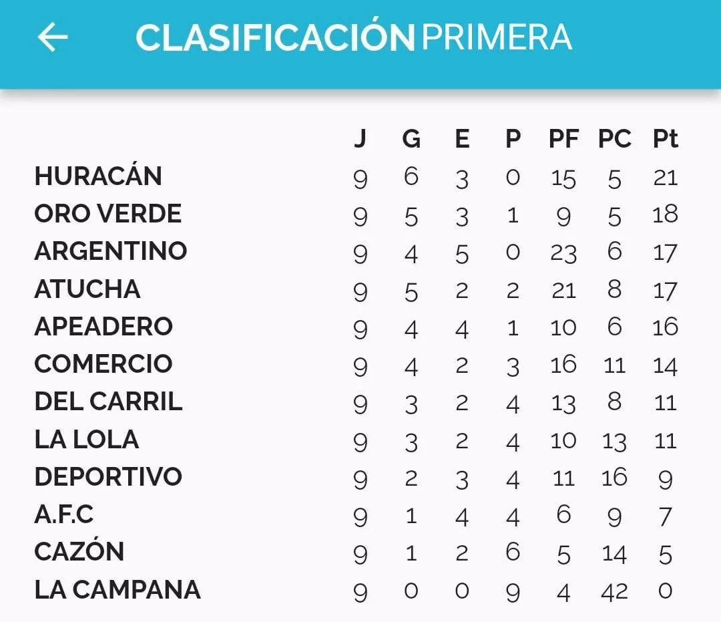
Task: Open the ARGENTINO team entry
Action: pyautogui.click(x=111, y=251)
